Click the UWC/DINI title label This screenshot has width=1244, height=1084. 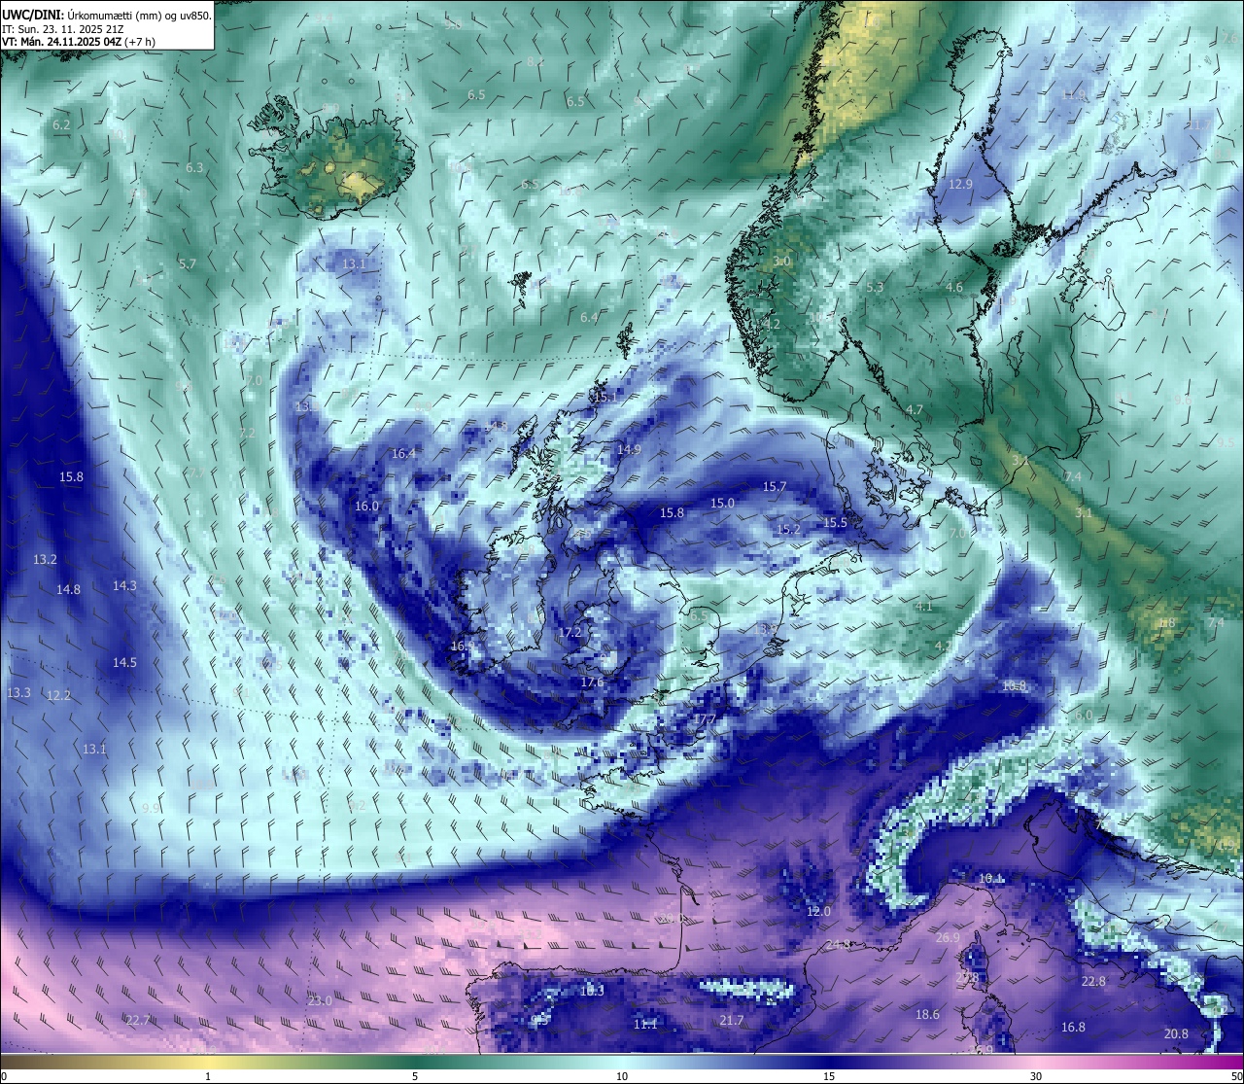[x=32, y=15]
